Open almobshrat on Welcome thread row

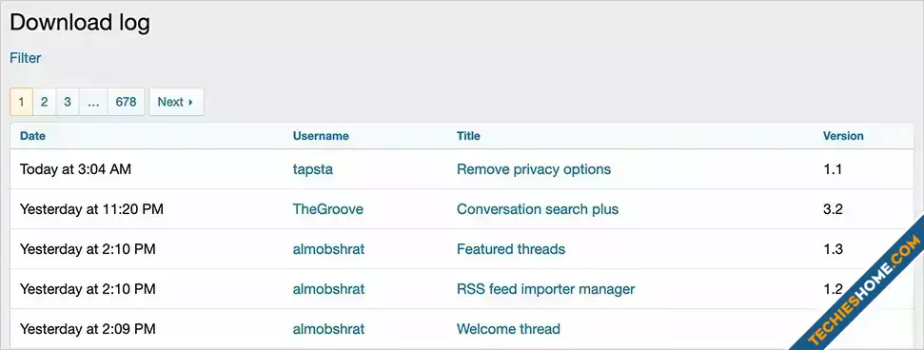click(329, 329)
